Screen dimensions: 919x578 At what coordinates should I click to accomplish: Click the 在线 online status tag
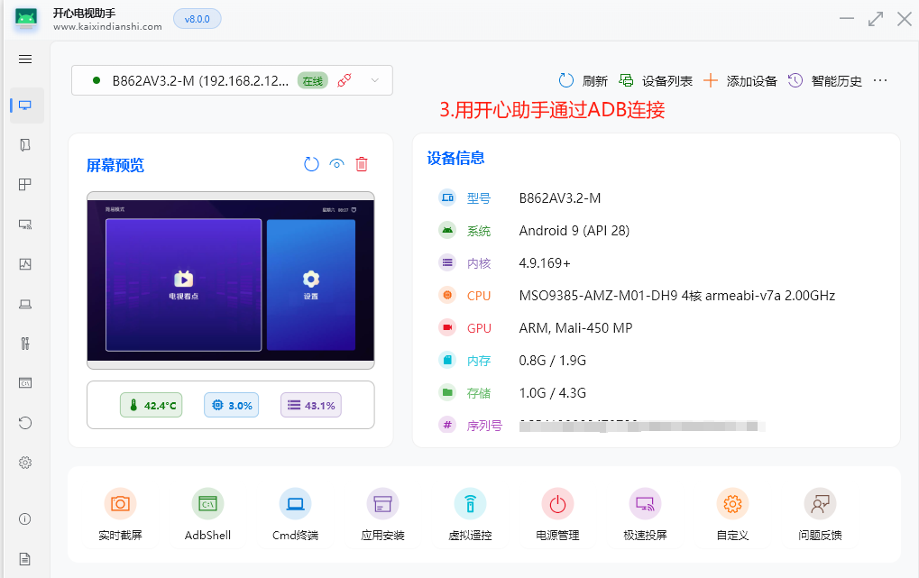(312, 80)
